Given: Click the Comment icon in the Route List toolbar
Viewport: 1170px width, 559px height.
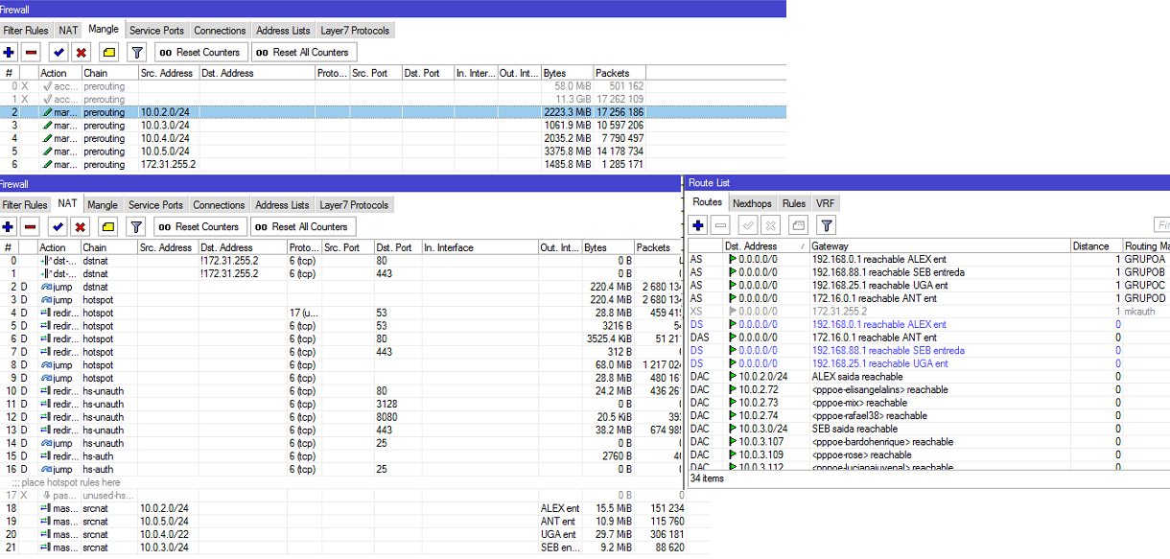Looking at the screenshot, I should coord(798,225).
